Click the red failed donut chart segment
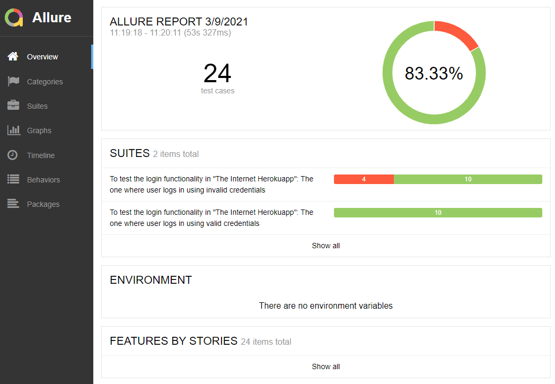The image size is (555, 384). (x=457, y=33)
